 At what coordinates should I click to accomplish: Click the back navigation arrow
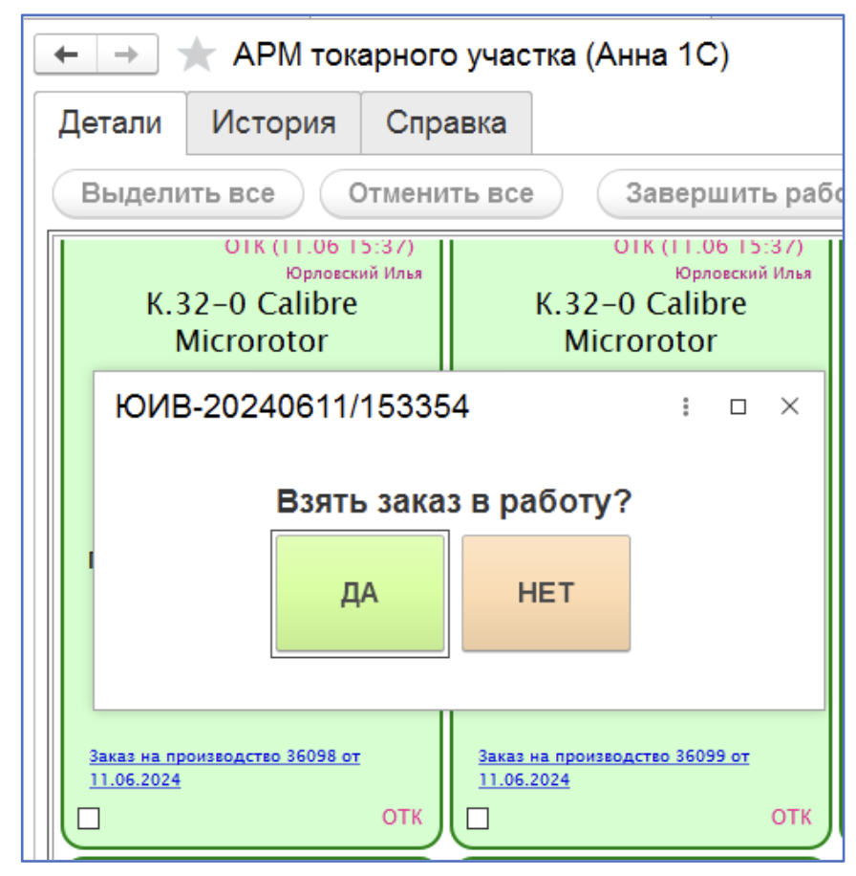(66, 55)
